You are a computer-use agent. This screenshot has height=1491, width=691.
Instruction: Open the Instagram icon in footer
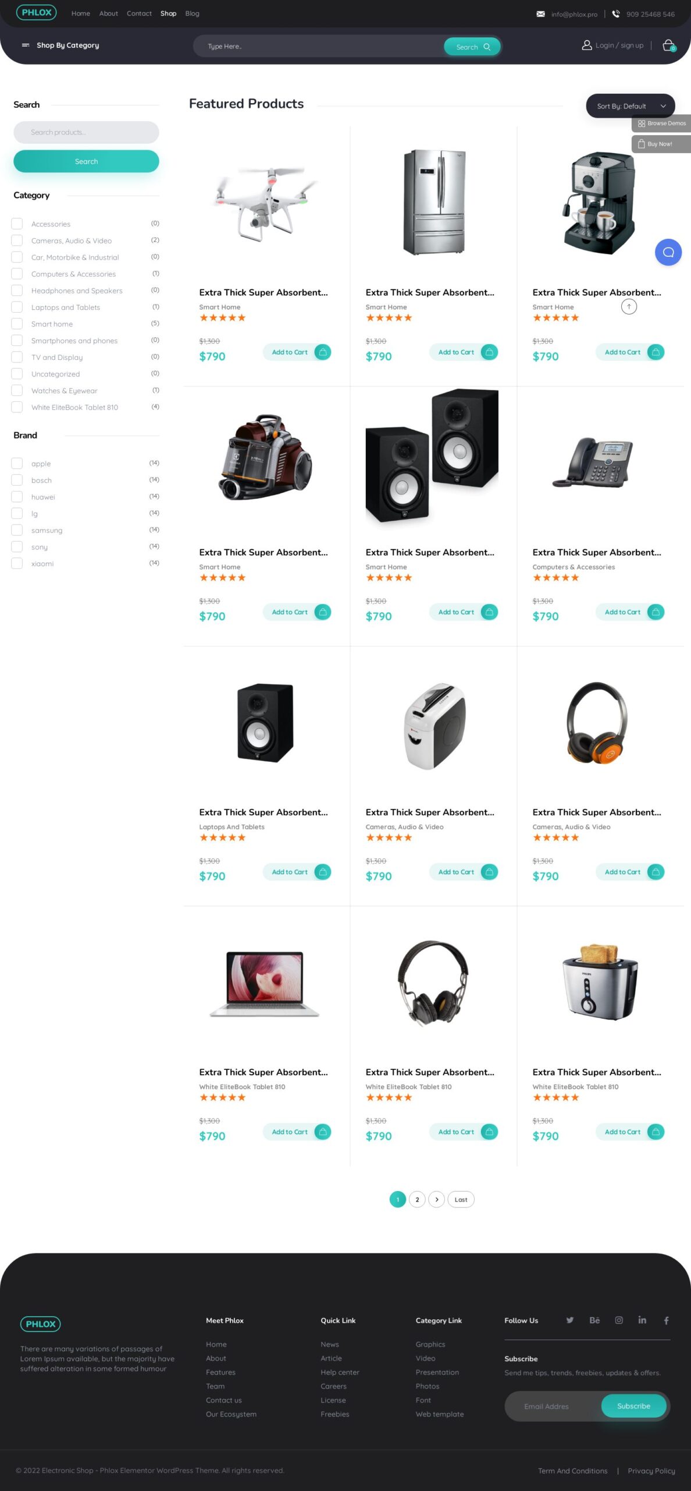619,1320
